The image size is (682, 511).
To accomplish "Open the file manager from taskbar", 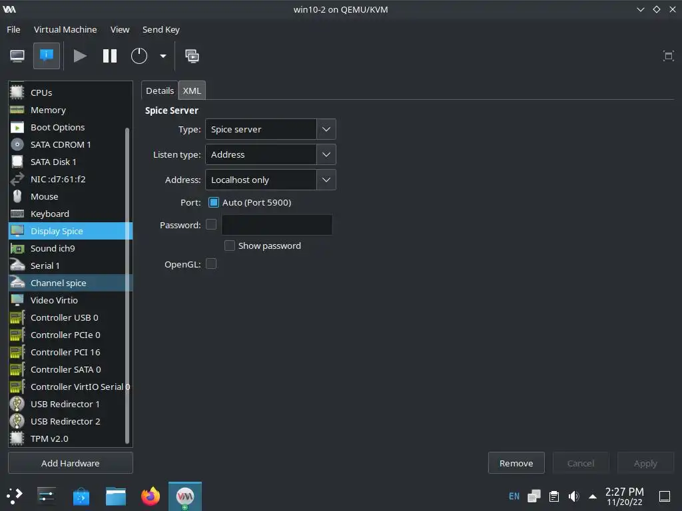I will click(116, 496).
